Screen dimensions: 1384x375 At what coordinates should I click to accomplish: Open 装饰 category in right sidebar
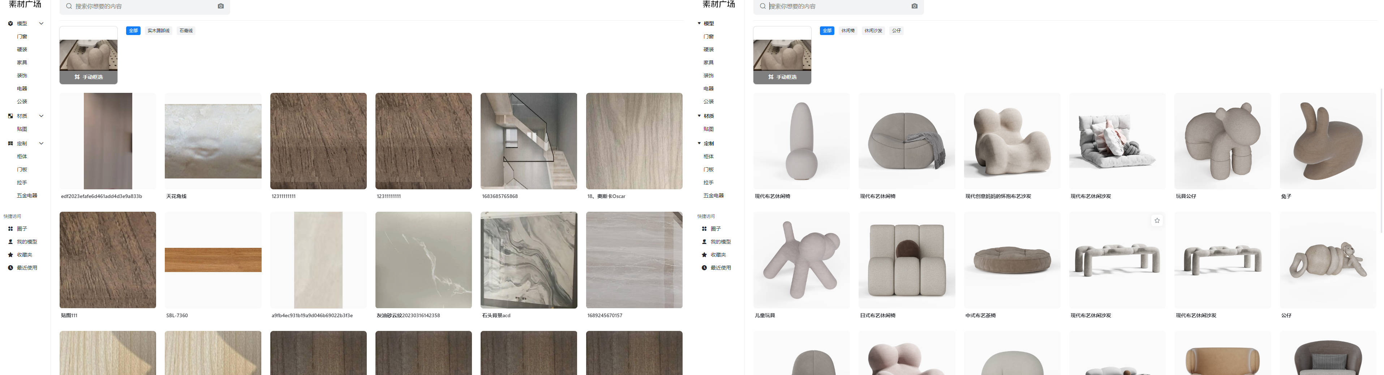(709, 76)
